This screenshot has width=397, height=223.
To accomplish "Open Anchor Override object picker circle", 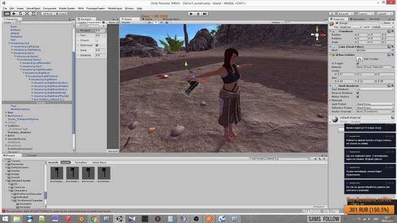I will (x=393, y=111).
